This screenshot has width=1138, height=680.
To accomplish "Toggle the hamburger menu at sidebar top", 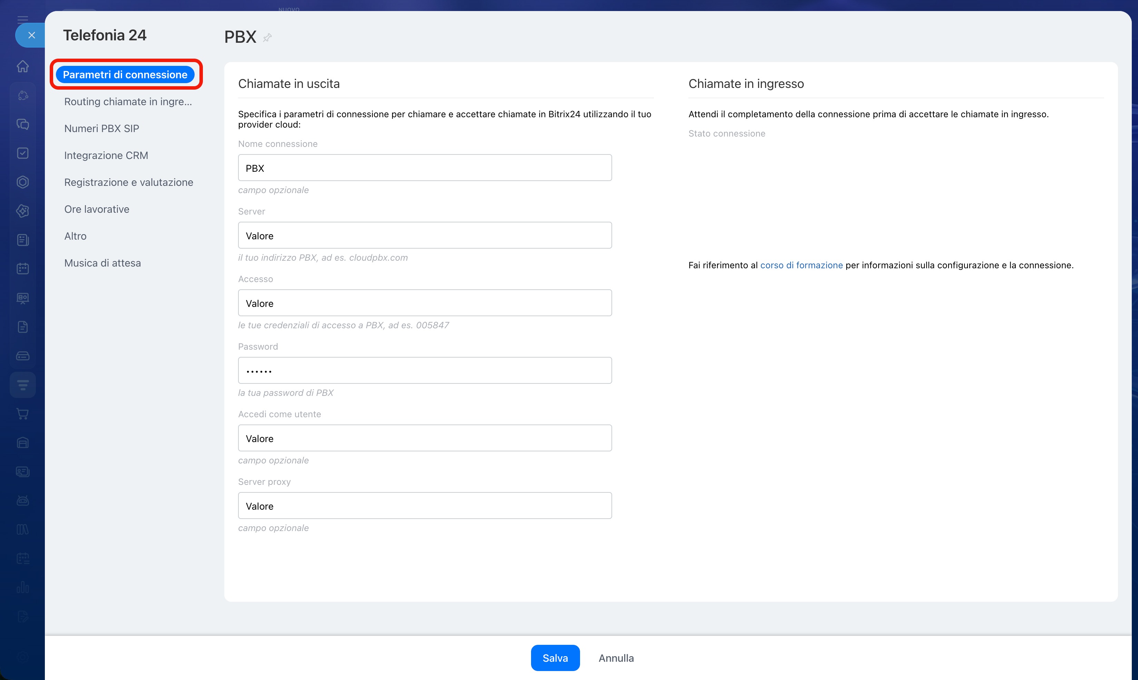I will 22,19.
